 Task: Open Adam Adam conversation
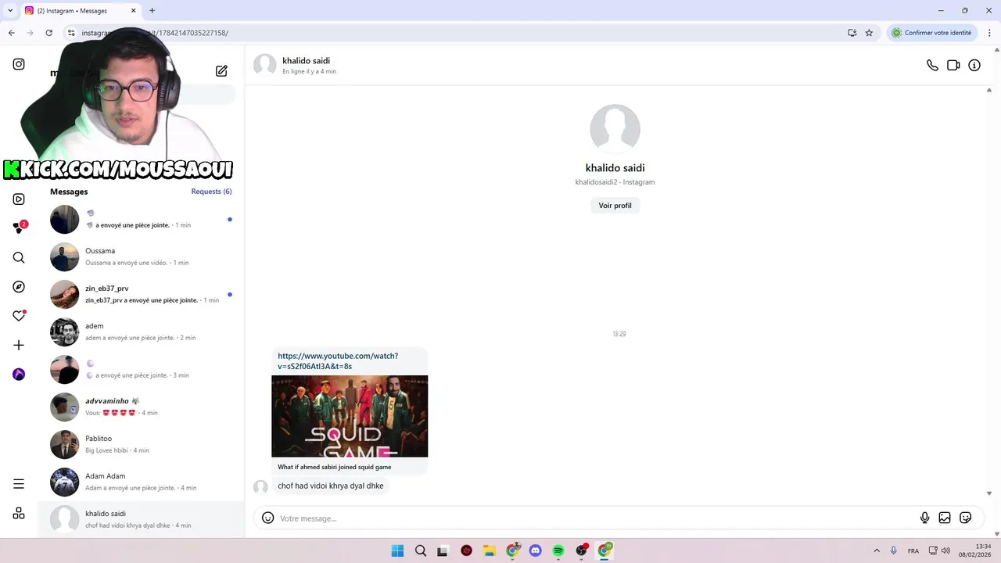click(x=141, y=482)
